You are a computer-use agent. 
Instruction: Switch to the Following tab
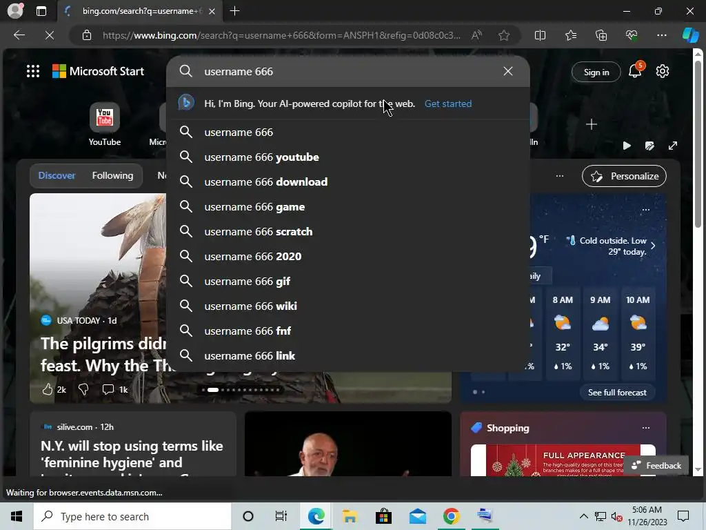coord(112,175)
